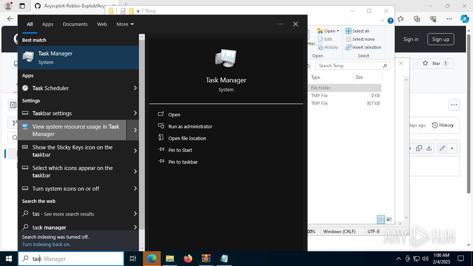Switch Explorer to details view icon
Image resolution: width=473 pixels, height=266 pixels.
tap(381, 219)
